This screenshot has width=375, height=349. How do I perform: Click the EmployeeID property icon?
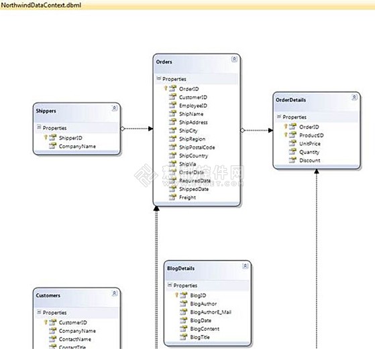[172, 105]
